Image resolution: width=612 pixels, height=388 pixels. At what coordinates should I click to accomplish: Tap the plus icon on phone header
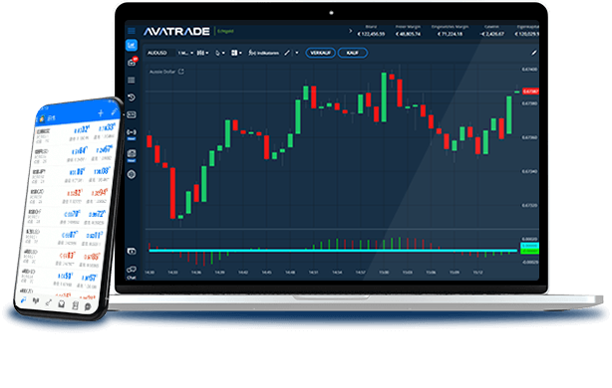(101, 113)
